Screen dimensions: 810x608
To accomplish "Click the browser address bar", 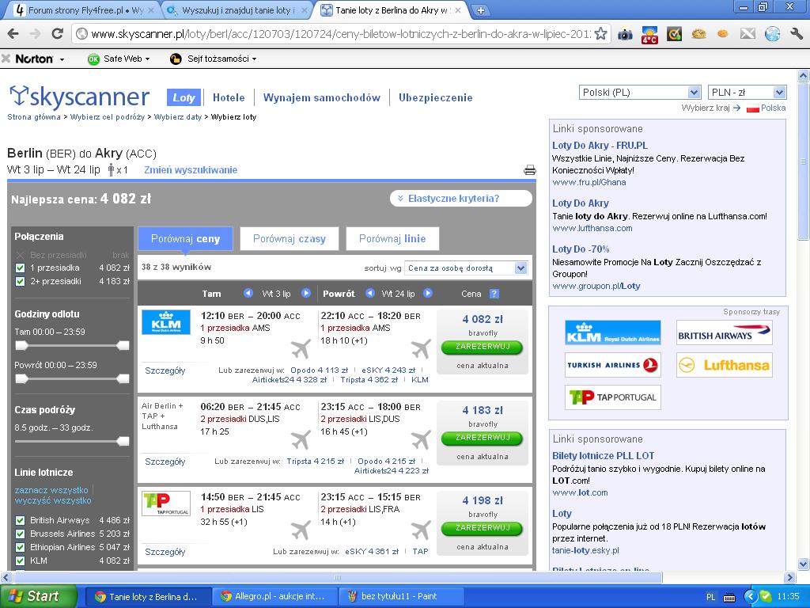I will pos(341,34).
